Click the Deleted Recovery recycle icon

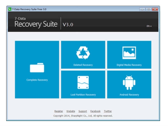(x=83, y=53)
